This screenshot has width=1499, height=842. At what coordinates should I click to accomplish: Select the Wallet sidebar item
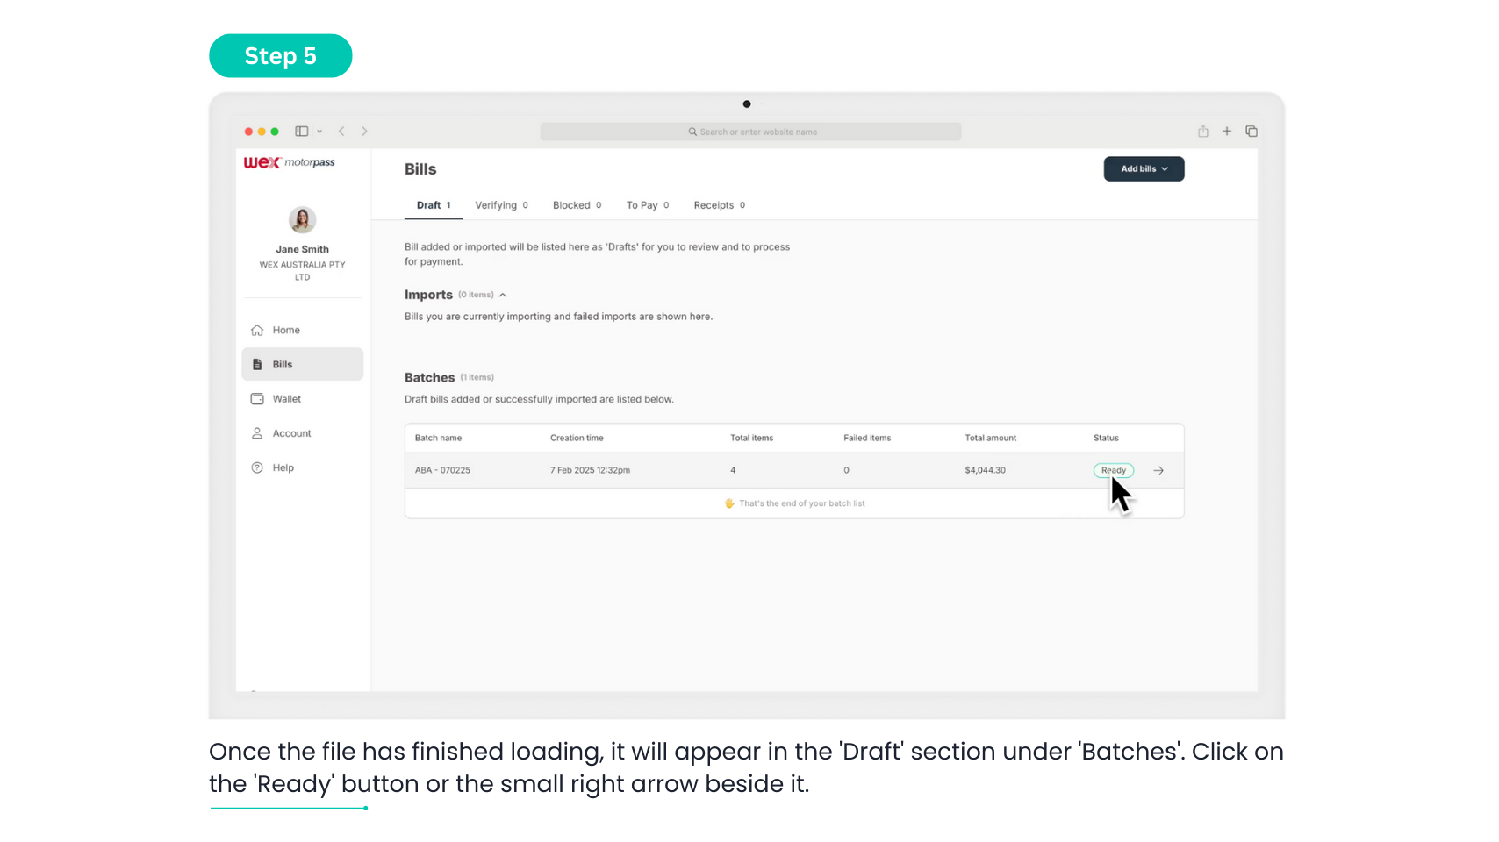[286, 399]
